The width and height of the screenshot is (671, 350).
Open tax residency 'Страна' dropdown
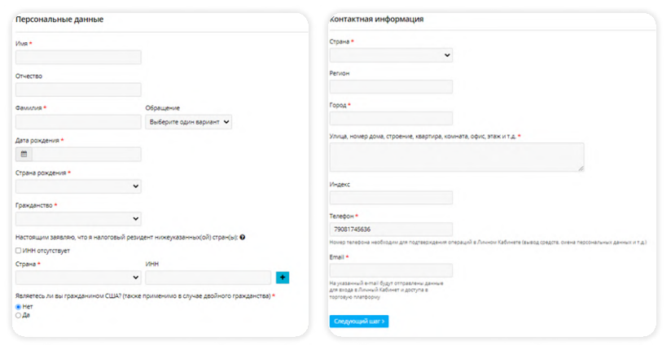(x=78, y=278)
